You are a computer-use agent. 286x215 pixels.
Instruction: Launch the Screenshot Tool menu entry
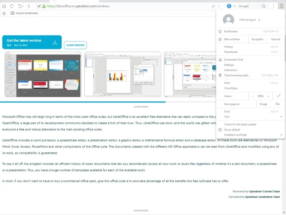[x=250, y=59]
